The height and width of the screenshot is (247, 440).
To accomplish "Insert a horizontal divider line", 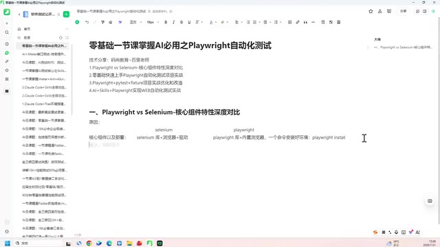I will pyautogui.click(x=313, y=22).
